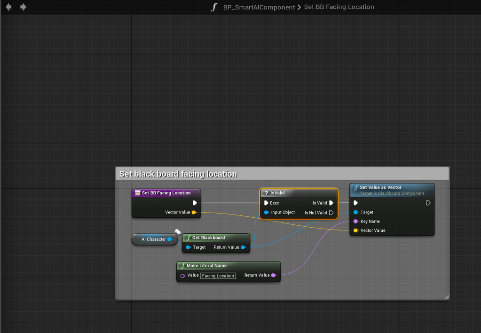Click the comment box resize handle
Image resolution: width=481 pixels, height=333 pixels.
(x=446, y=297)
